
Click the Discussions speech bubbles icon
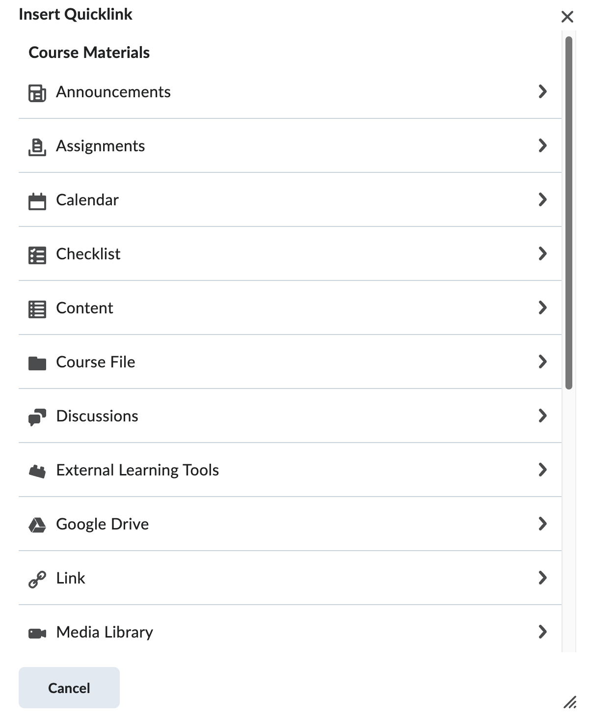click(x=37, y=417)
